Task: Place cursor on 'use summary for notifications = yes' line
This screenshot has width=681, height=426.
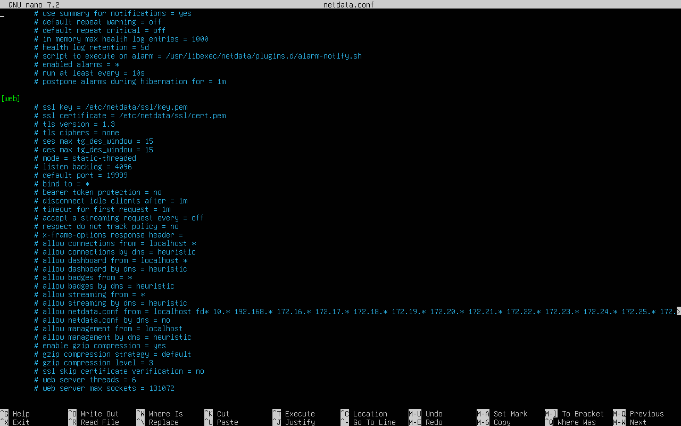Action: click(x=113, y=13)
